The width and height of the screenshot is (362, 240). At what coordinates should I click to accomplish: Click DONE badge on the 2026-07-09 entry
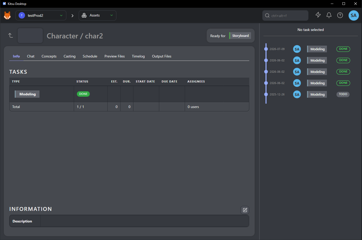click(x=343, y=49)
